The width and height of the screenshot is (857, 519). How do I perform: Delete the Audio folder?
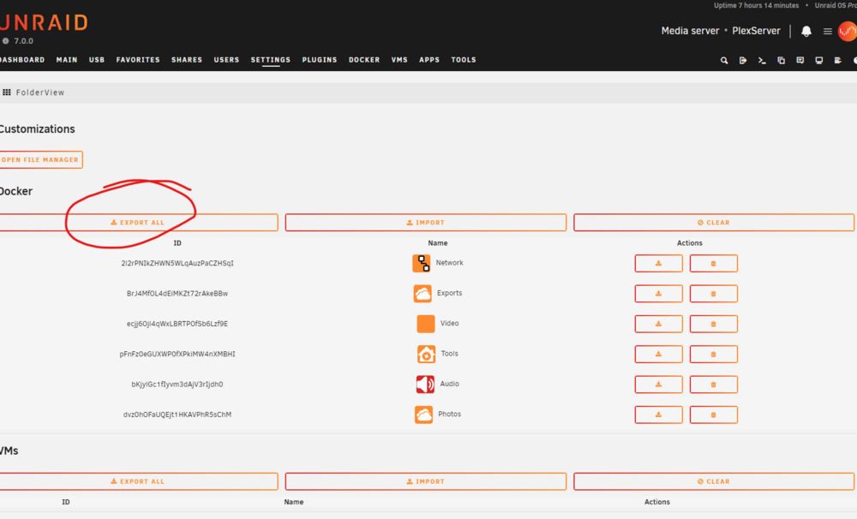pos(713,384)
